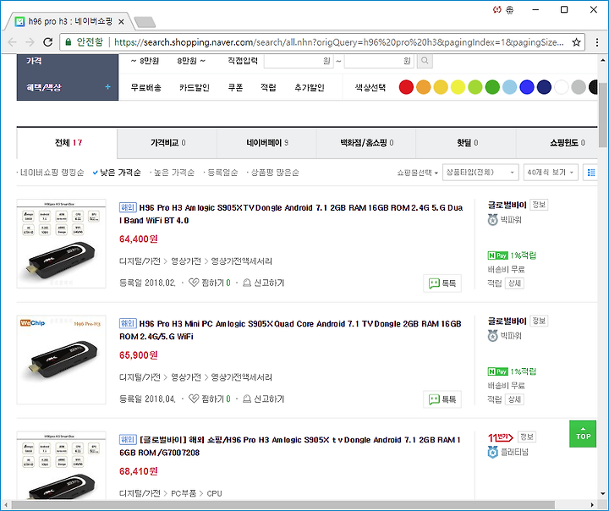Click the 해외 badge on first listing
609x511 pixels.
pyautogui.click(x=128, y=207)
